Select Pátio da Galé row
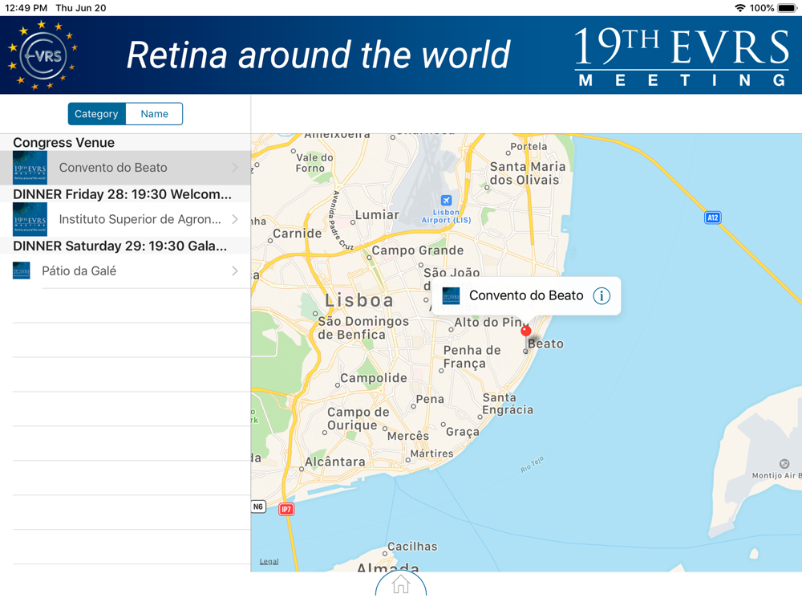Image resolution: width=802 pixels, height=602 pixels. click(125, 270)
